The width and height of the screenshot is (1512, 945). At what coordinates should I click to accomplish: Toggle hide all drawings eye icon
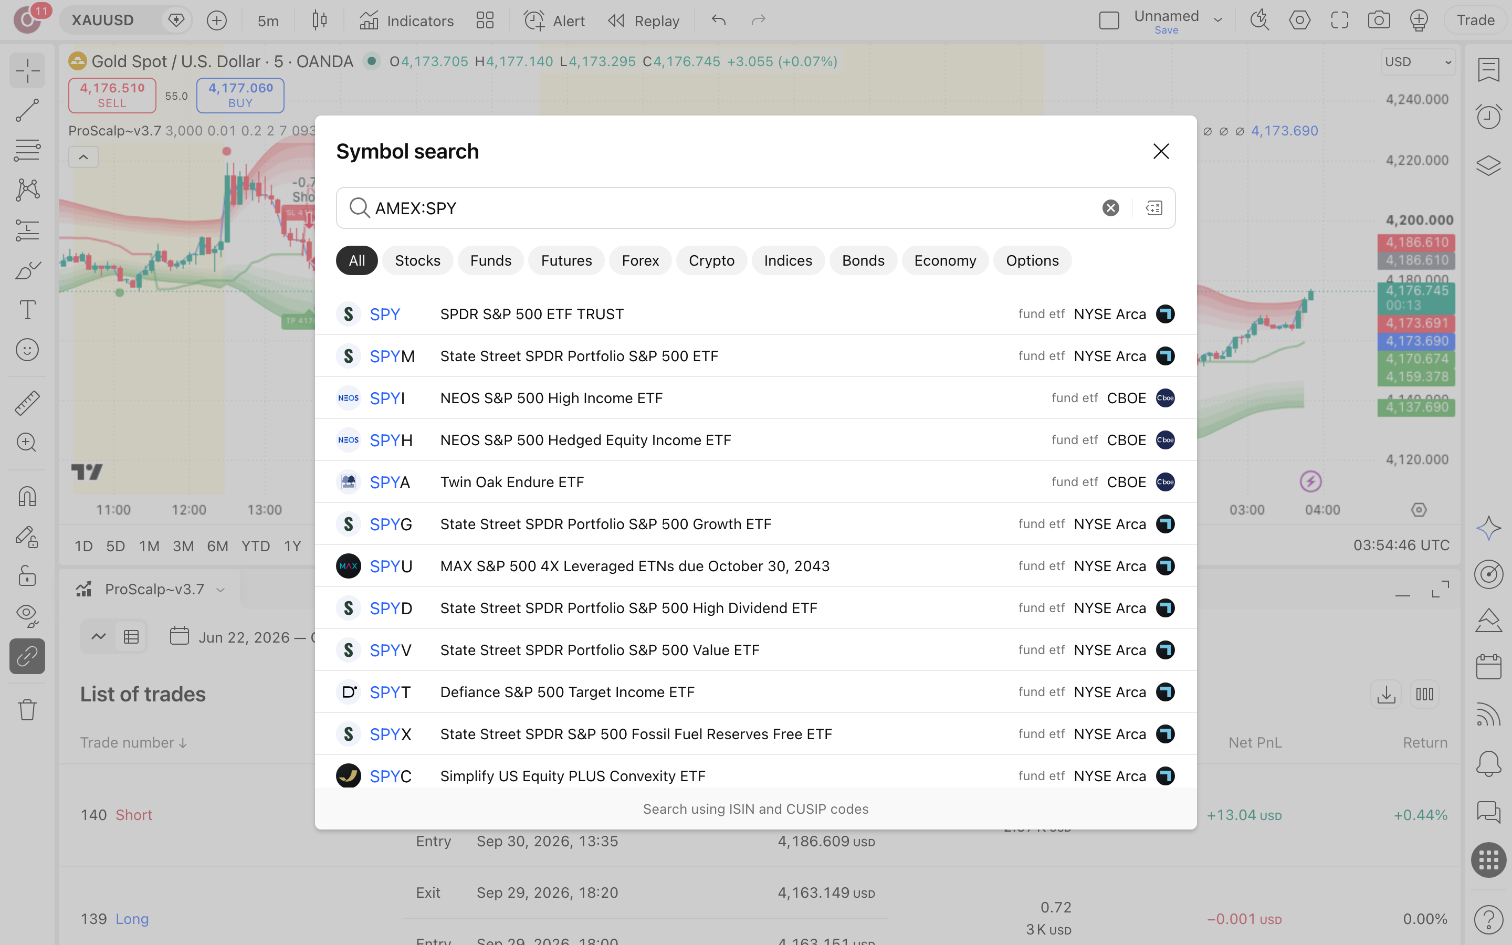tap(27, 615)
